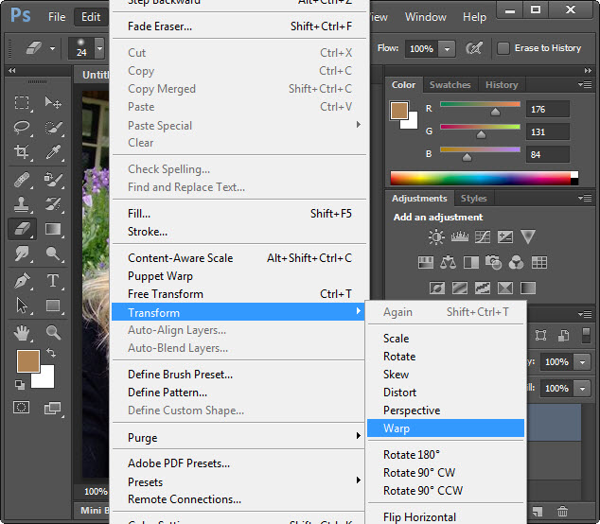Screen dimensions: 600x524
Task: Open the Flow percentage dropdown
Action: [x=447, y=48]
